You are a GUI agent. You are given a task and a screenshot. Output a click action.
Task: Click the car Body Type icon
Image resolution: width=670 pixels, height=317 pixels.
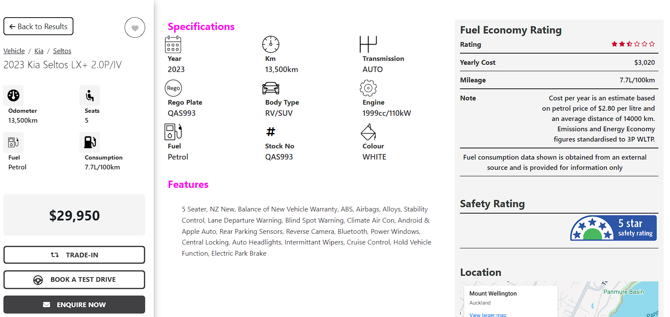(x=271, y=88)
